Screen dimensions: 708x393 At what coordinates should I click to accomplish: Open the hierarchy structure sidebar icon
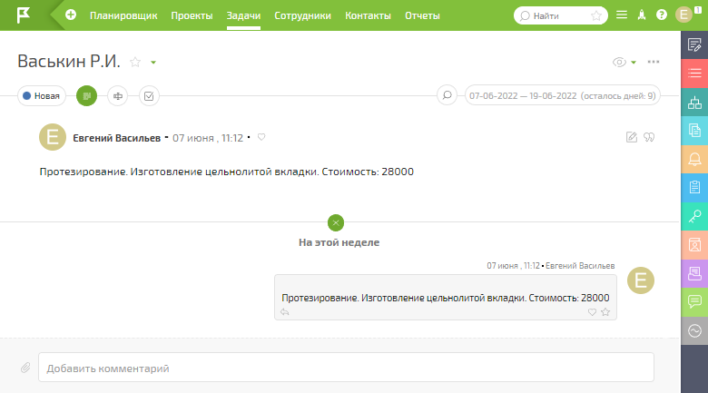point(694,103)
